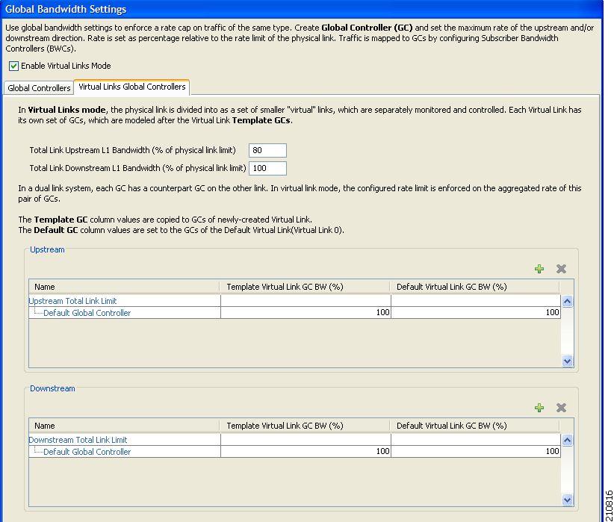The height and width of the screenshot is (522, 614).
Task: Toggle Enable Virtual Links Mode checkbox
Action: tap(14, 66)
